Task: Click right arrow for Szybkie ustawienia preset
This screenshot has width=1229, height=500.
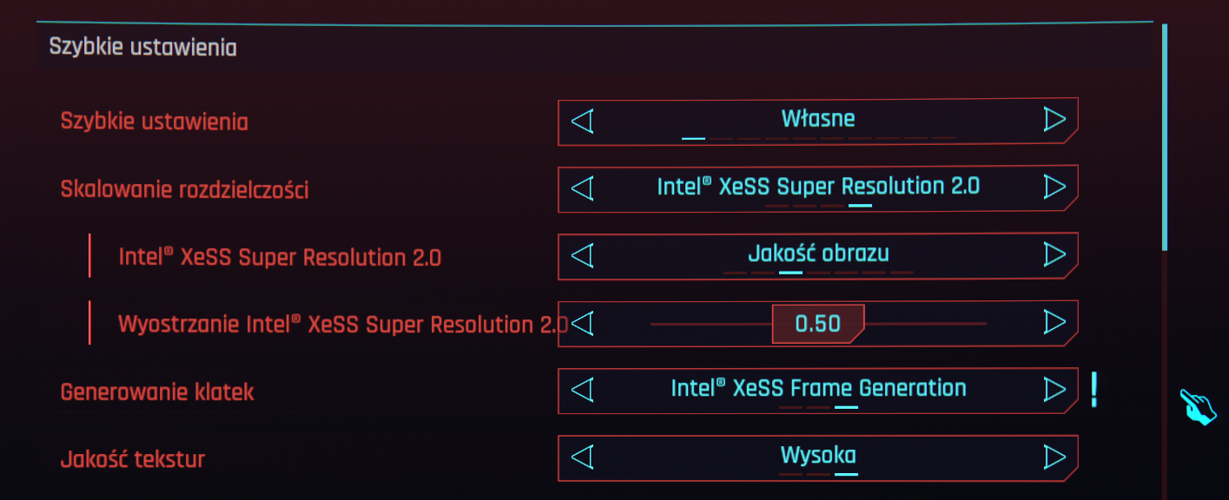Action: [1054, 120]
